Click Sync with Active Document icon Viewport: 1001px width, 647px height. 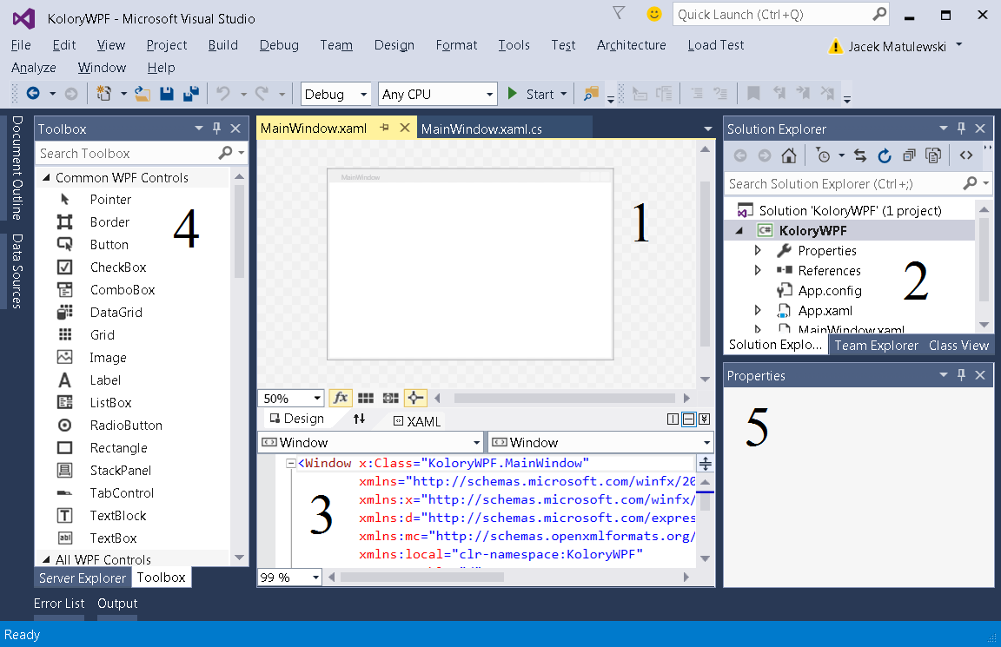pyautogui.click(x=860, y=155)
